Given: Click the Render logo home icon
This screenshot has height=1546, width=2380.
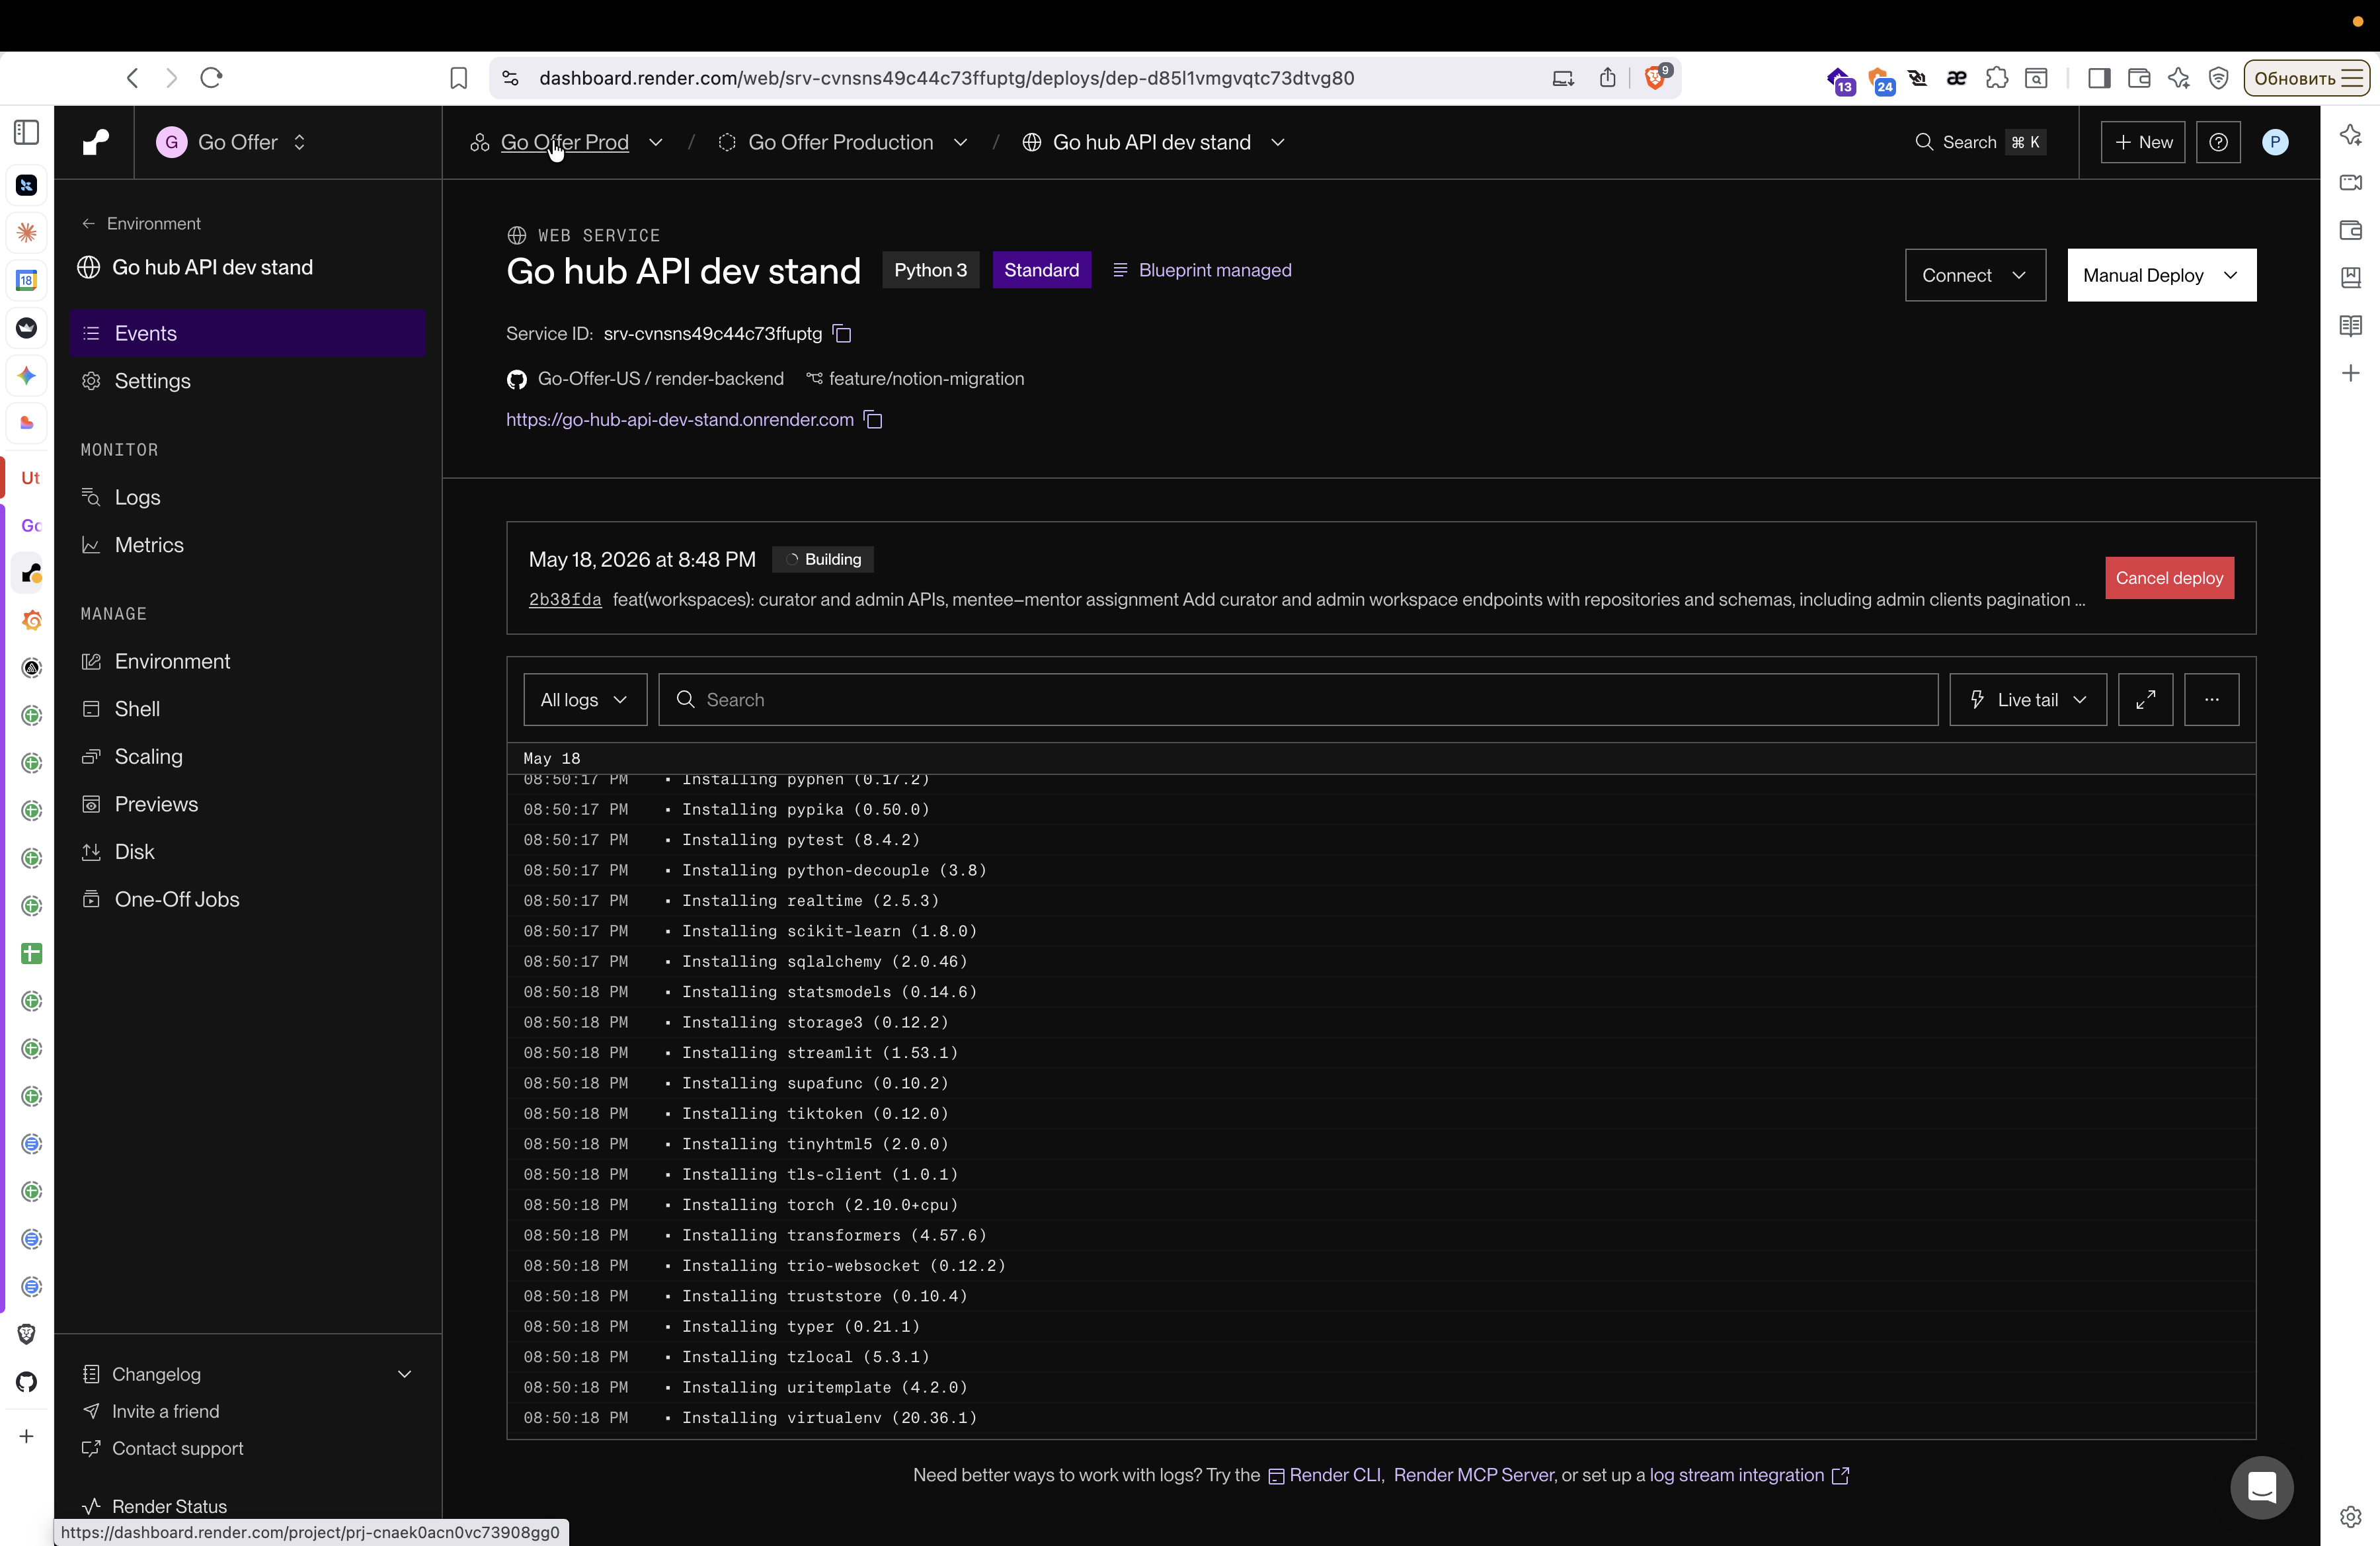Looking at the screenshot, I should (x=96, y=143).
